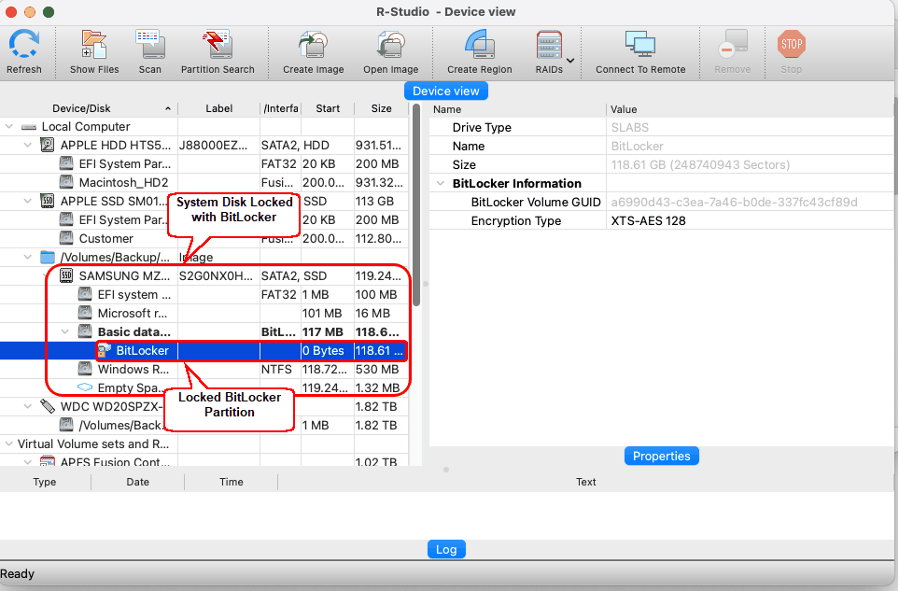Collapse the BitLocker Information property group
This screenshot has height=591, width=899.
[x=441, y=183]
